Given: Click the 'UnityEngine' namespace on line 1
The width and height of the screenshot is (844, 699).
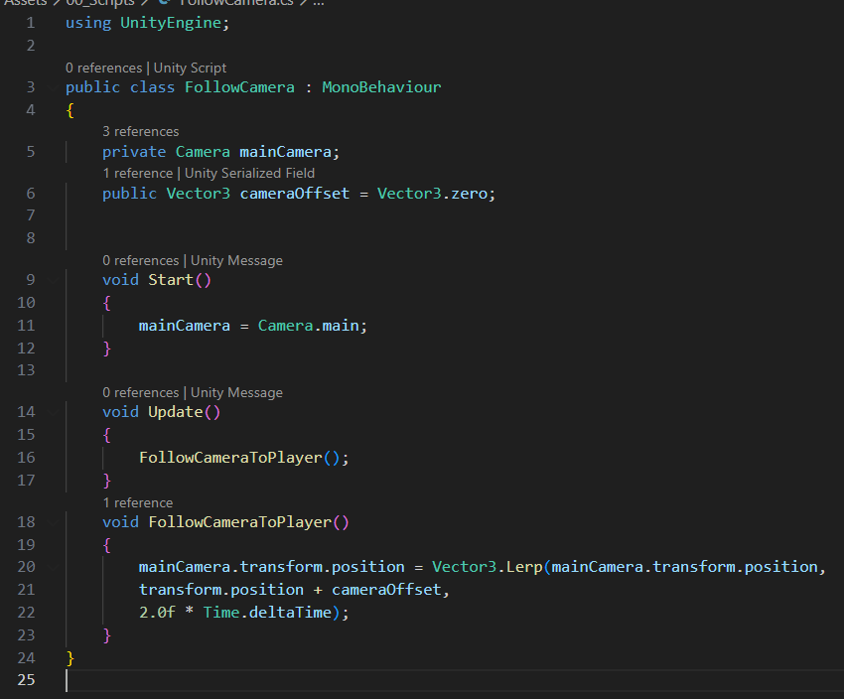Looking at the screenshot, I should pyautogui.click(x=171, y=23).
